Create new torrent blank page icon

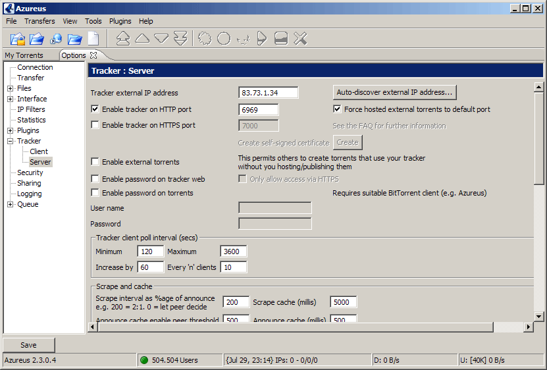coord(93,38)
